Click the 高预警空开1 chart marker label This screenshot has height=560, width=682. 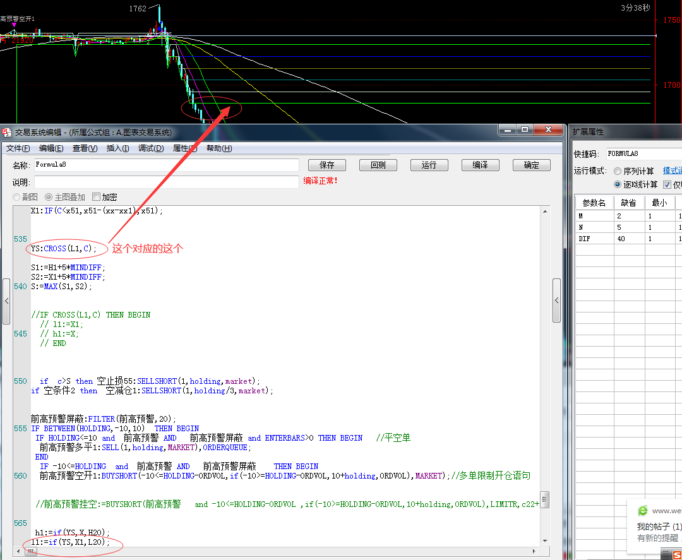pos(18,19)
